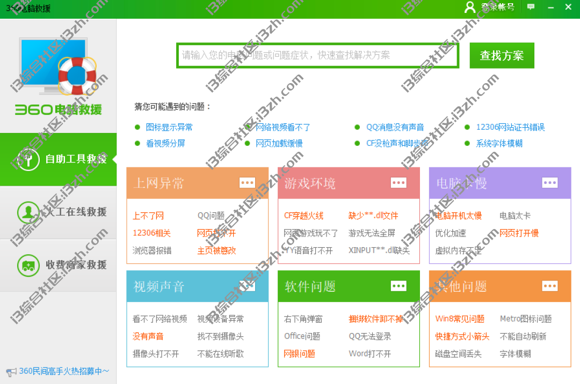580x384 pixels.
Task: Click the 360 computer rescue logo image
Action: point(57,77)
